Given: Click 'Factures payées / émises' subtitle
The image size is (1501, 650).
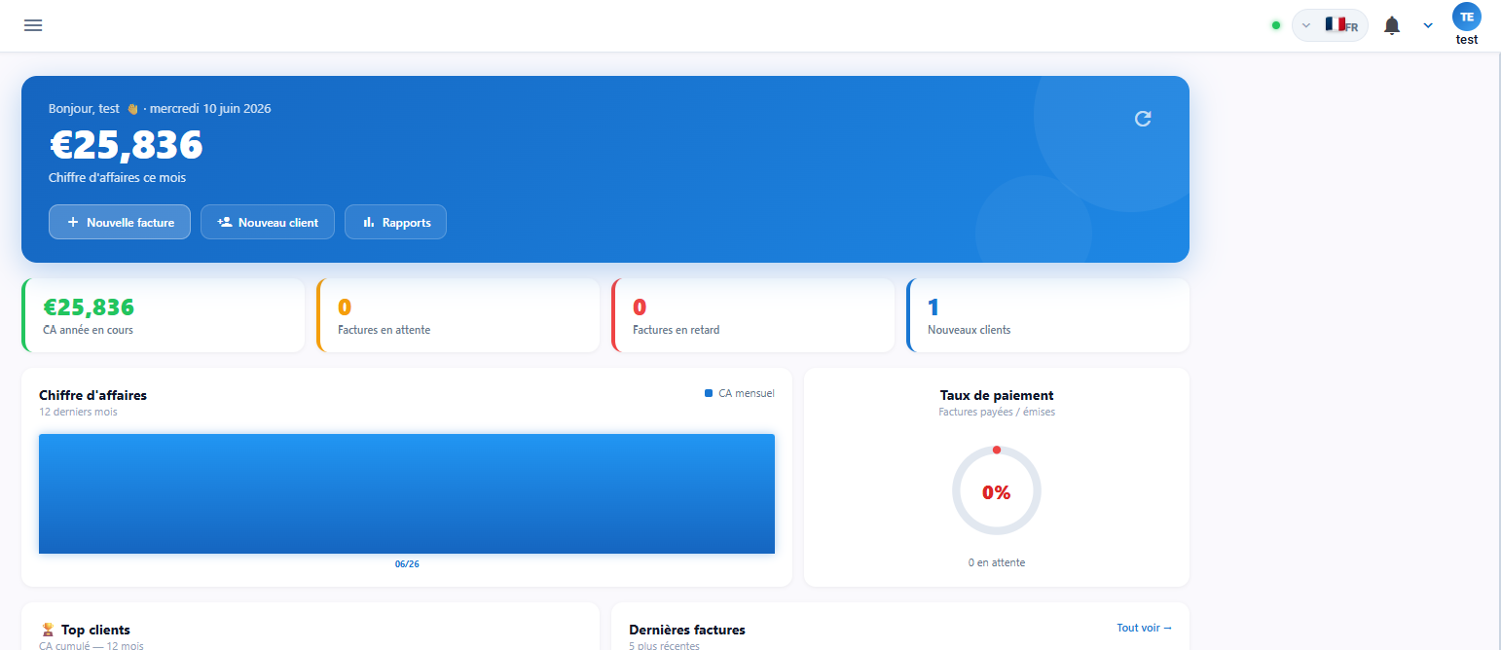Looking at the screenshot, I should pos(997,412).
